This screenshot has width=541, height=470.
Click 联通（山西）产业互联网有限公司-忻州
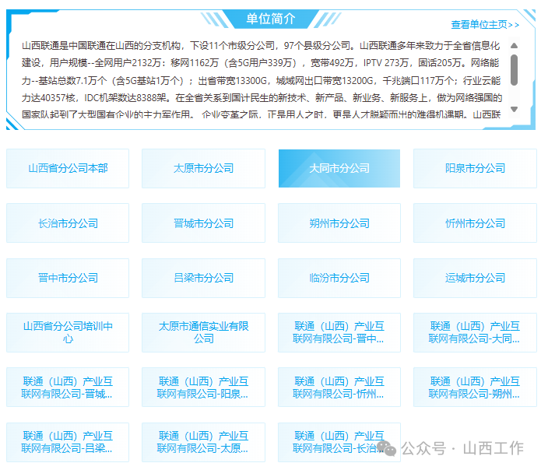click(339, 388)
